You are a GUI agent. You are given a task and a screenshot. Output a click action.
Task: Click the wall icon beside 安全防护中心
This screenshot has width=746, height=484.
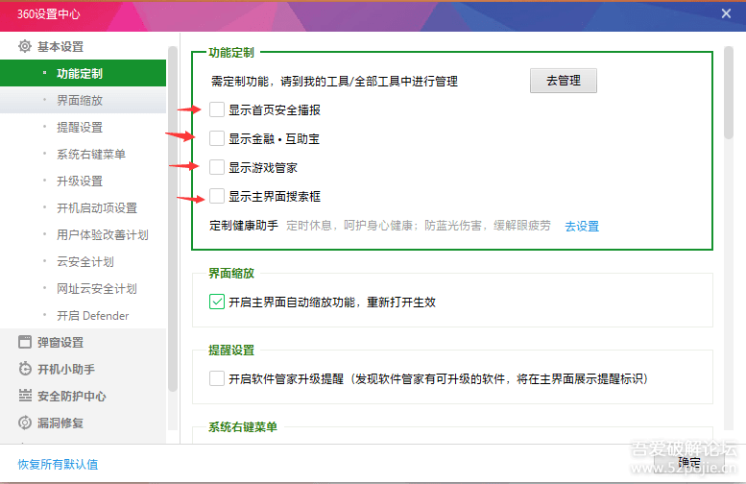coord(25,396)
